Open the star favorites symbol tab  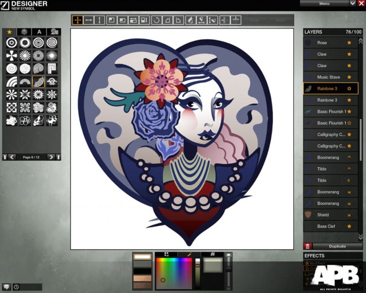(x=10, y=32)
